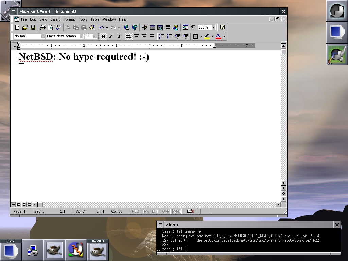Viewport: 348px width, 261px height.
Task: Activate Format Painter brush
Action: (92, 28)
